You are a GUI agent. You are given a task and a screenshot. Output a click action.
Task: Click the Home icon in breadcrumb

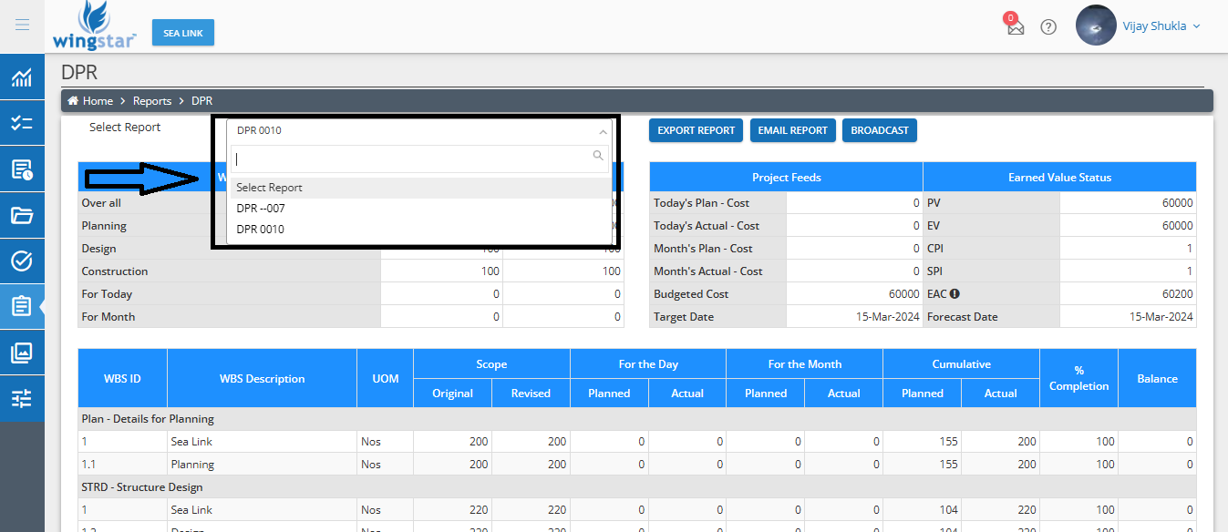coord(73,101)
